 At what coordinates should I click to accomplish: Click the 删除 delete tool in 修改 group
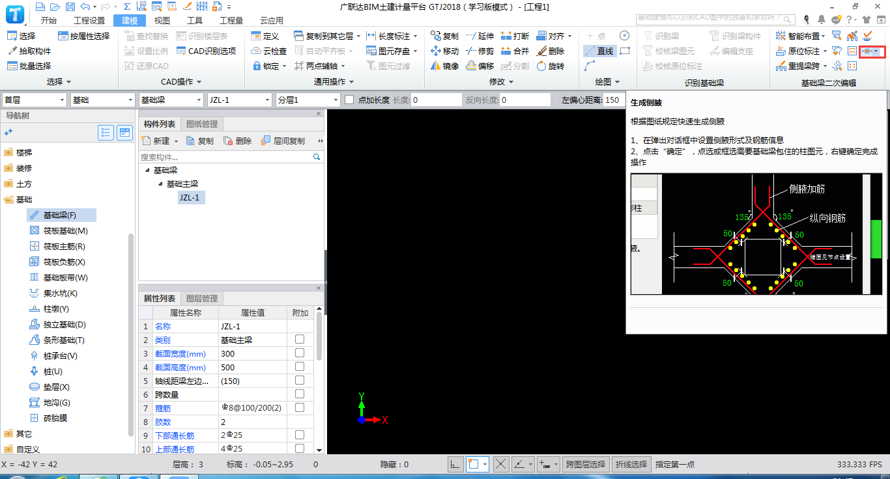click(x=551, y=51)
